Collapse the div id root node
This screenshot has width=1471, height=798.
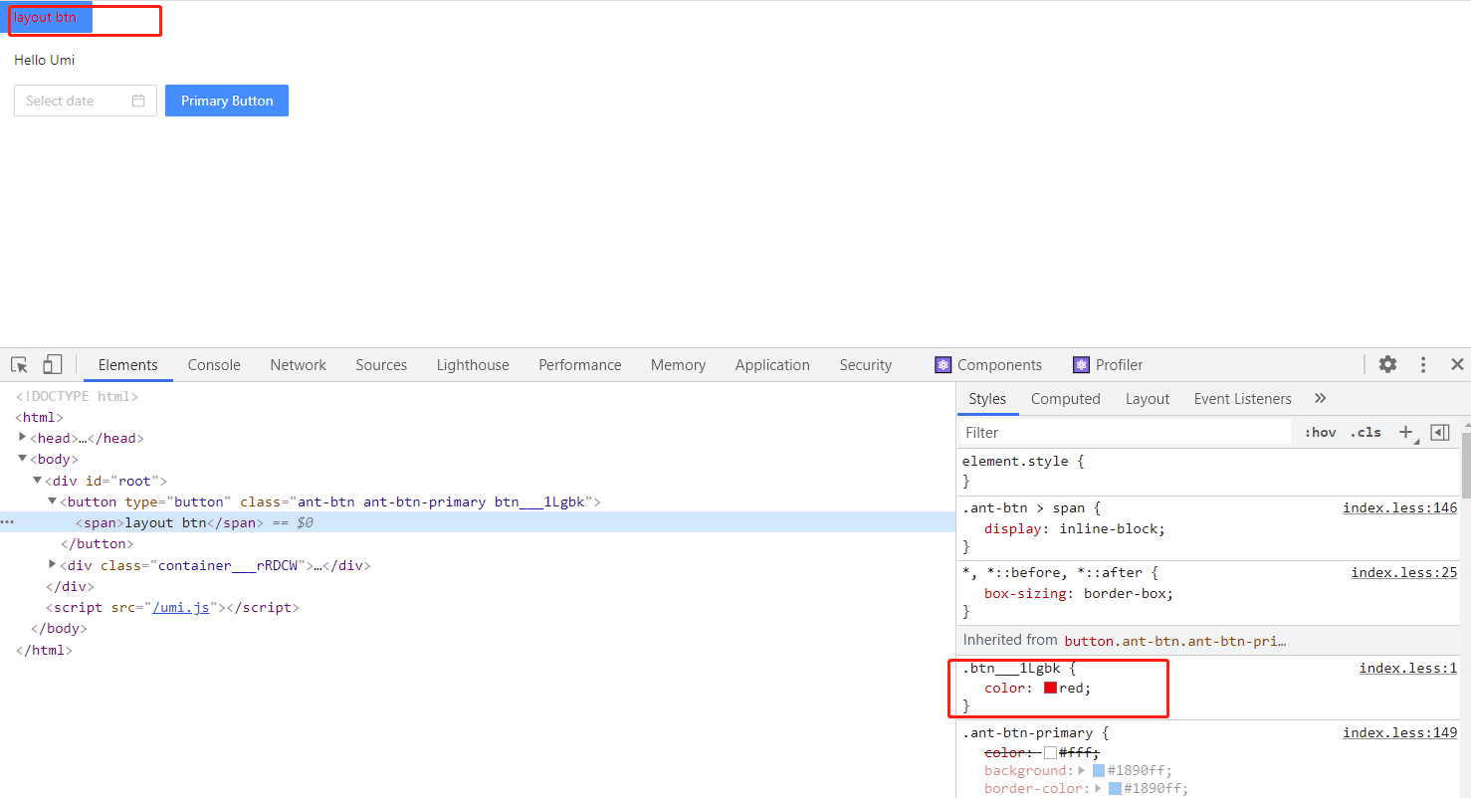point(38,480)
